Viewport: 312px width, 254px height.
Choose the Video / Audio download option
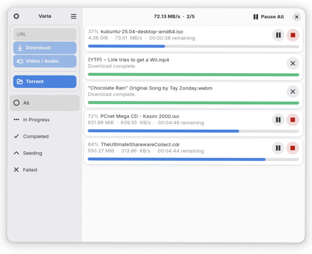coord(45,61)
